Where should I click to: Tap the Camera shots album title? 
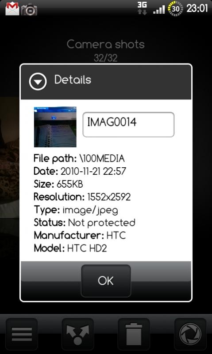106,44
